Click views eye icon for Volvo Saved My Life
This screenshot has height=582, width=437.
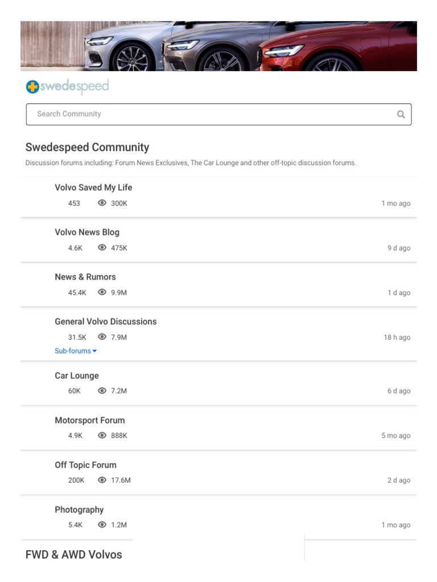102,203
